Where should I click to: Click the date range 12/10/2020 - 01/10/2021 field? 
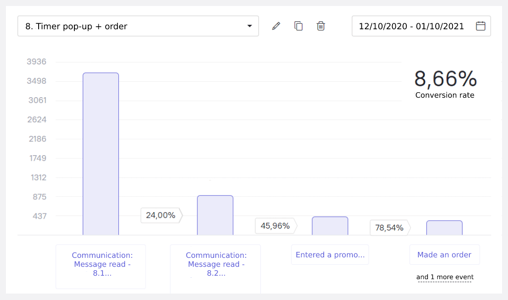(411, 26)
